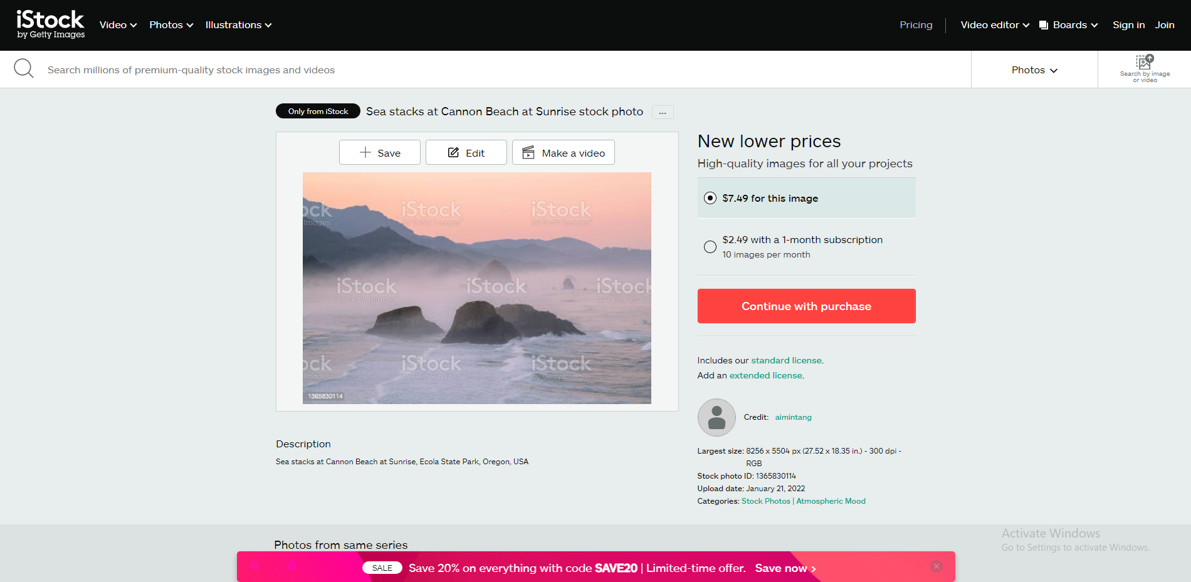Expand the Illustrations menu chevron
This screenshot has width=1191, height=582.
coord(269,25)
